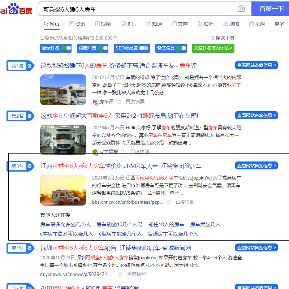This screenshot has height=289, width=289.
Task: Click related search 房车能坐10几个人吗
Action: (120, 224)
